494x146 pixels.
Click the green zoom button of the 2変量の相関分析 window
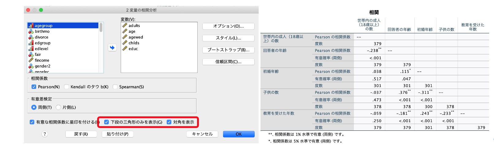[41, 10]
